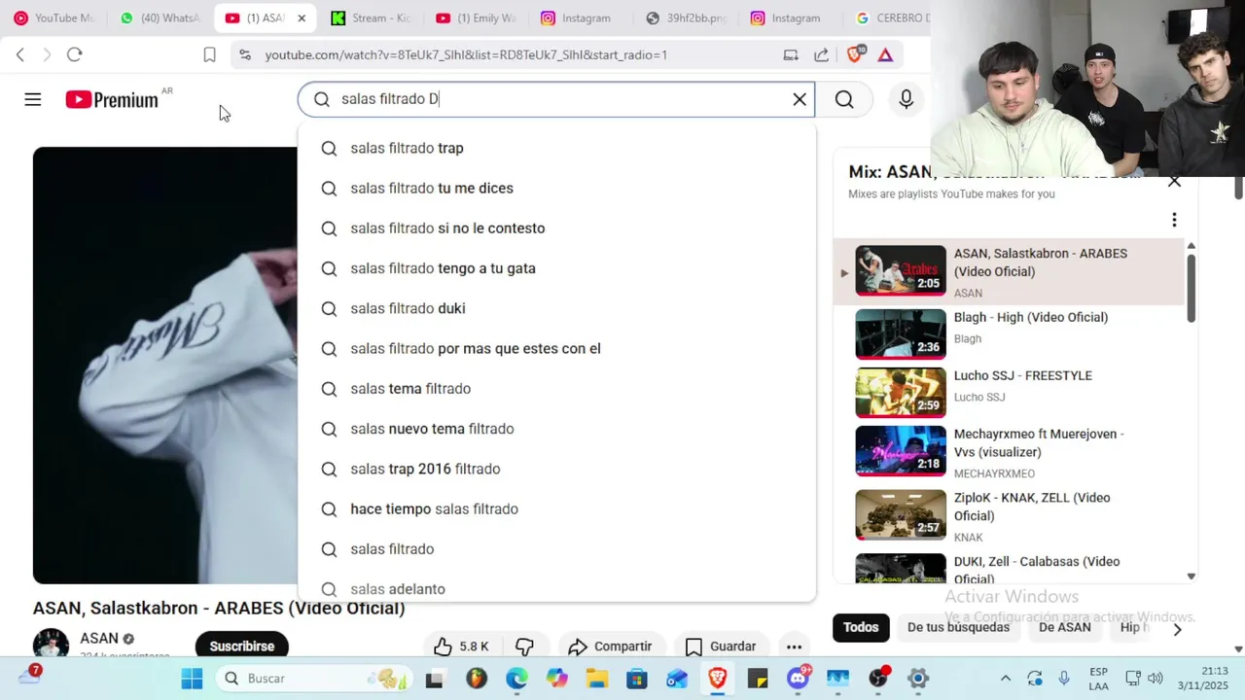Switch to Stream - Kick tab
1245x700 pixels.
pos(373,17)
